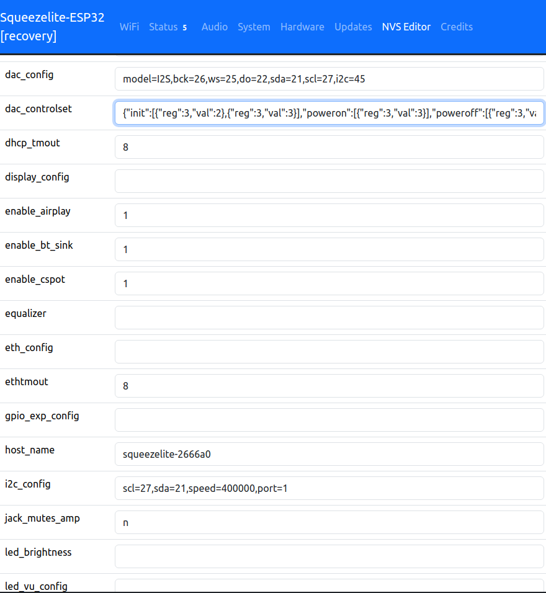Click the i2c_config input field
This screenshot has width=546, height=593.
coord(329,488)
